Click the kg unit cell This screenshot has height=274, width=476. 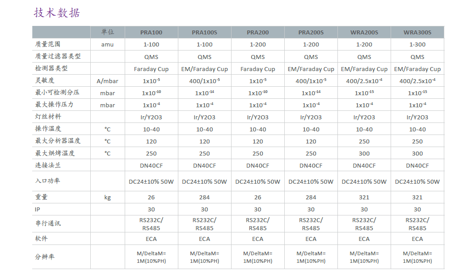coord(107,197)
